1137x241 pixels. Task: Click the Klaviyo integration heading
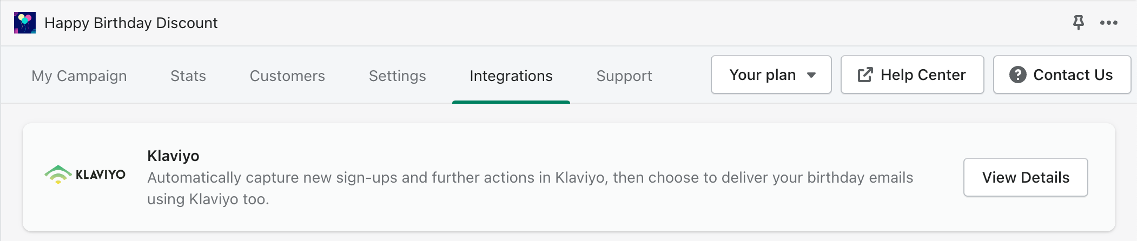173,156
